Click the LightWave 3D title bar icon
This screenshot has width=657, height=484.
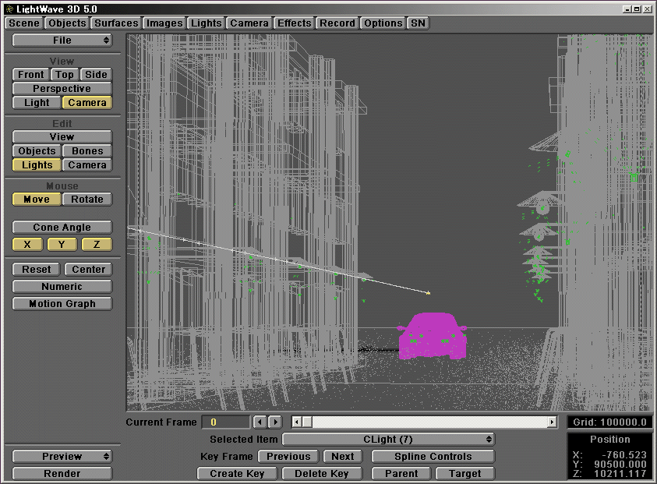point(9,8)
